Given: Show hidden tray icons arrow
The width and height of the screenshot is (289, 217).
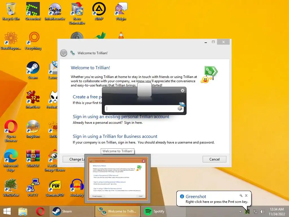Looking at the screenshot, I should point(240,212).
